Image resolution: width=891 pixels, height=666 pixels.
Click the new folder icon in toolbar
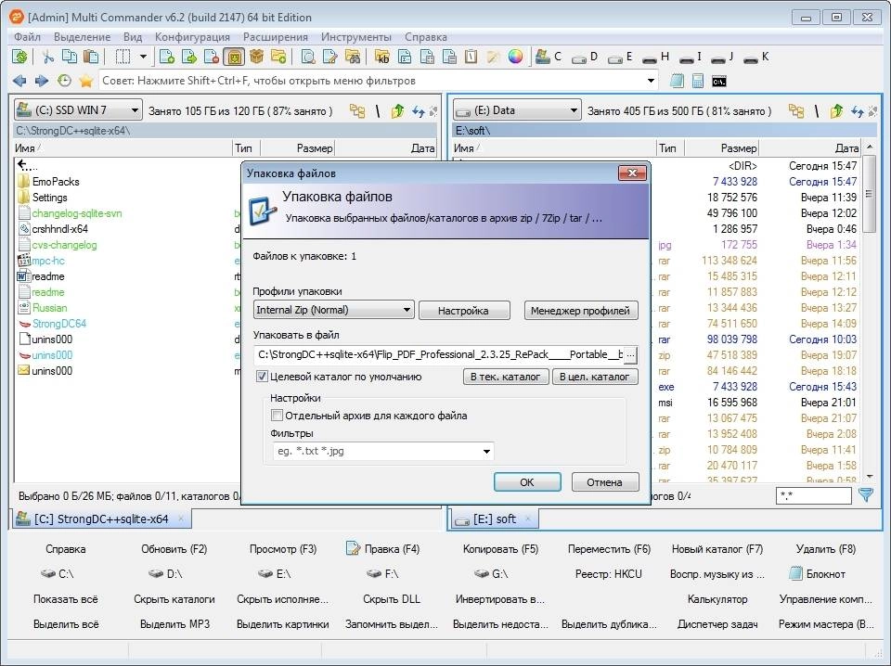278,57
